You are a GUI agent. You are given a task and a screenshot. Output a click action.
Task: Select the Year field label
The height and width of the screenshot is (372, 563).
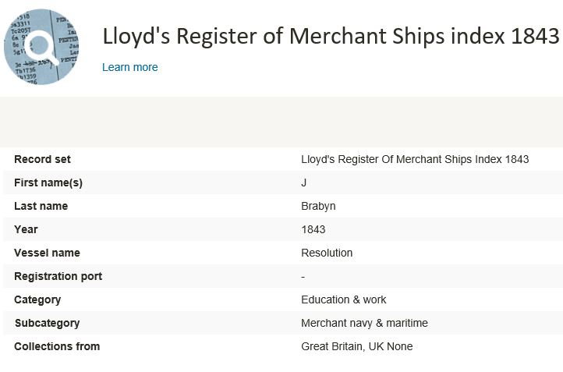pyautogui.click(x=26, y=229)
